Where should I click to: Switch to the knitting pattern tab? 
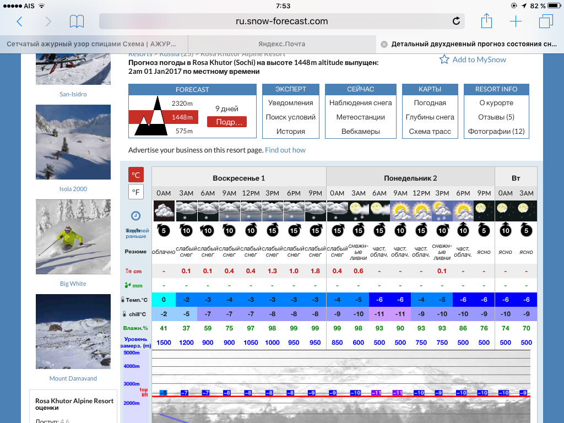tap(94, 44)
